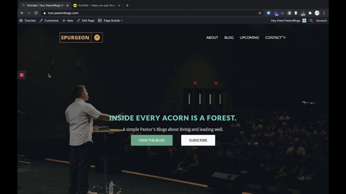The height and width of the screenshot is (194, 346).
Task: Switch to the FontPair tab
Action: tap(97, 5)
